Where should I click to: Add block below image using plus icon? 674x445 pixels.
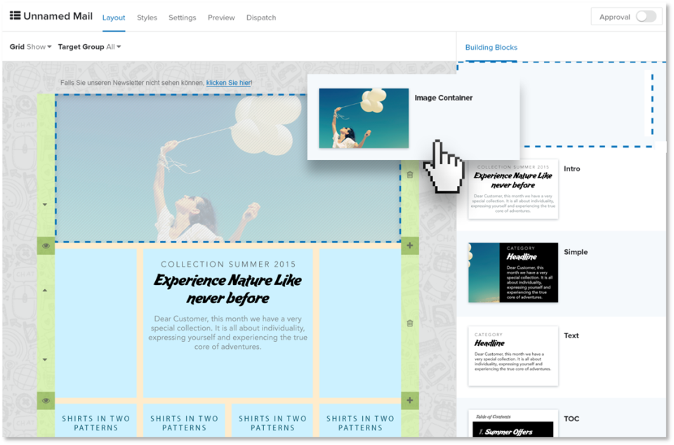pyautogui.click(x=410, y=246)
